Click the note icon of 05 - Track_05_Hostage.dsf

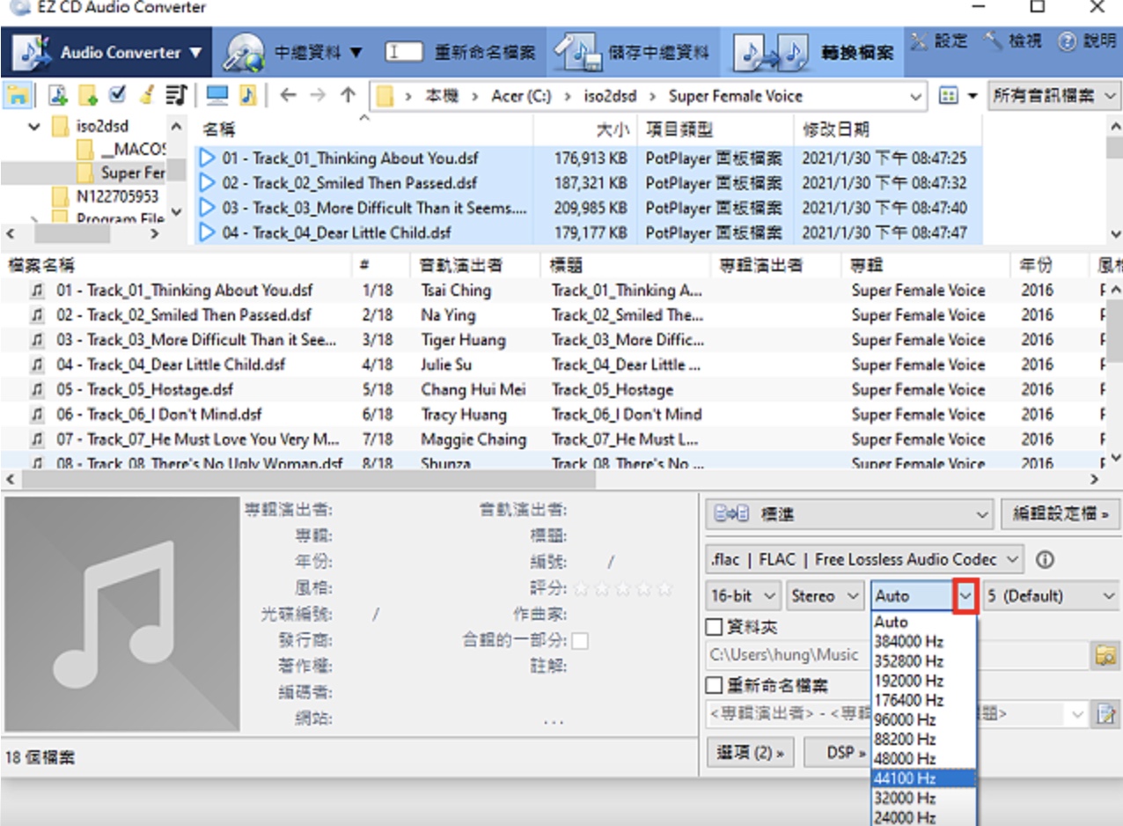pyautogui.click(x=38, y=389)
